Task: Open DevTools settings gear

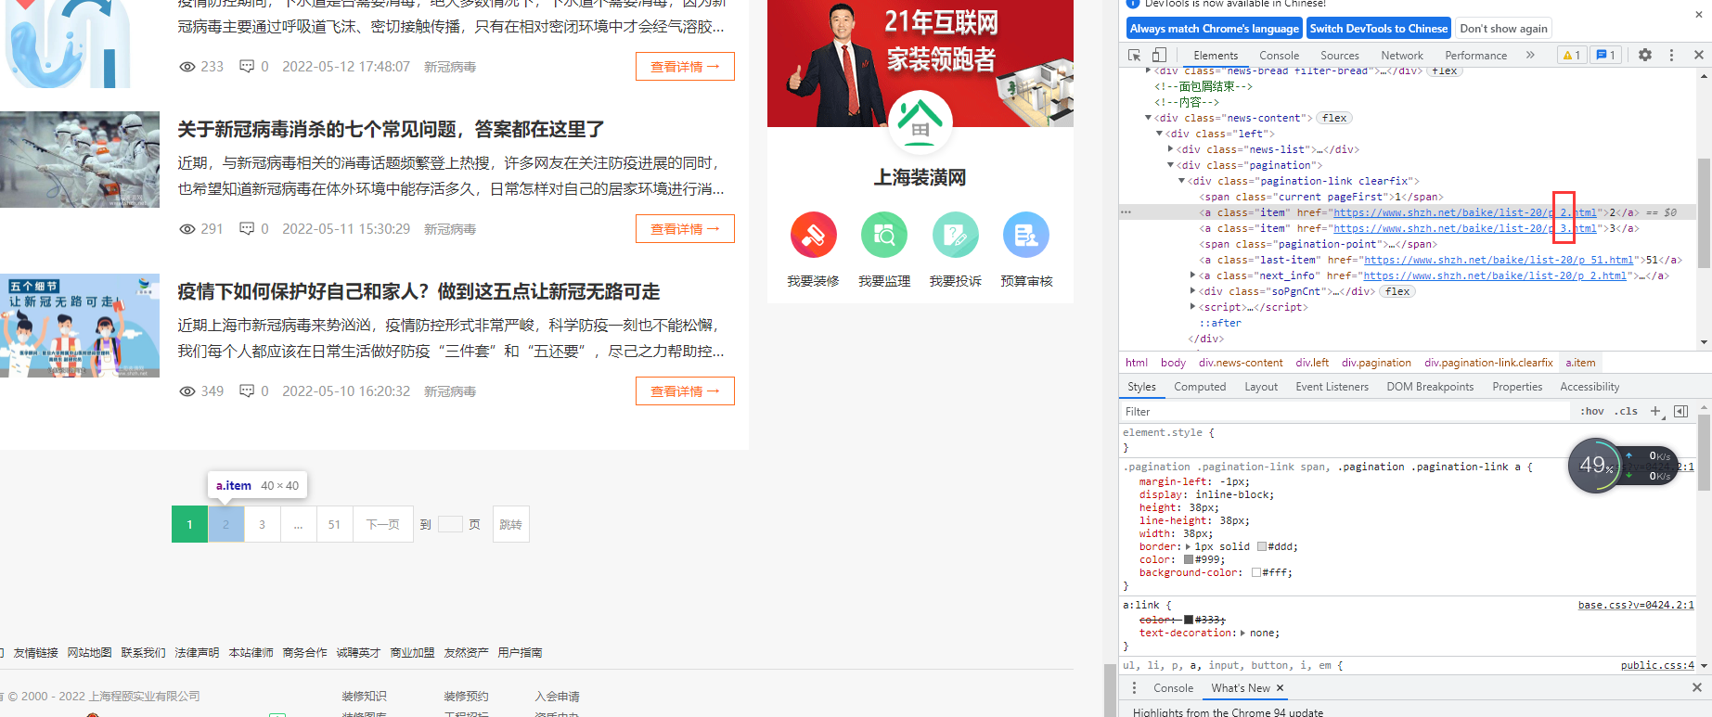Action: click(x=1645, y=55)
